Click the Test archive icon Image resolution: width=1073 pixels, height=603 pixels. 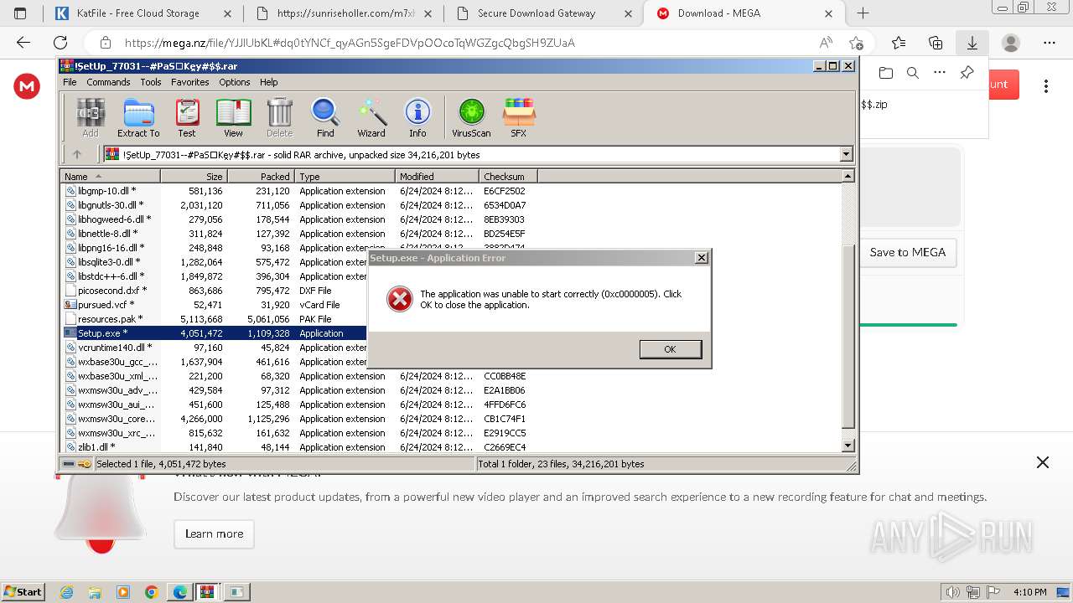click(187, 117)
